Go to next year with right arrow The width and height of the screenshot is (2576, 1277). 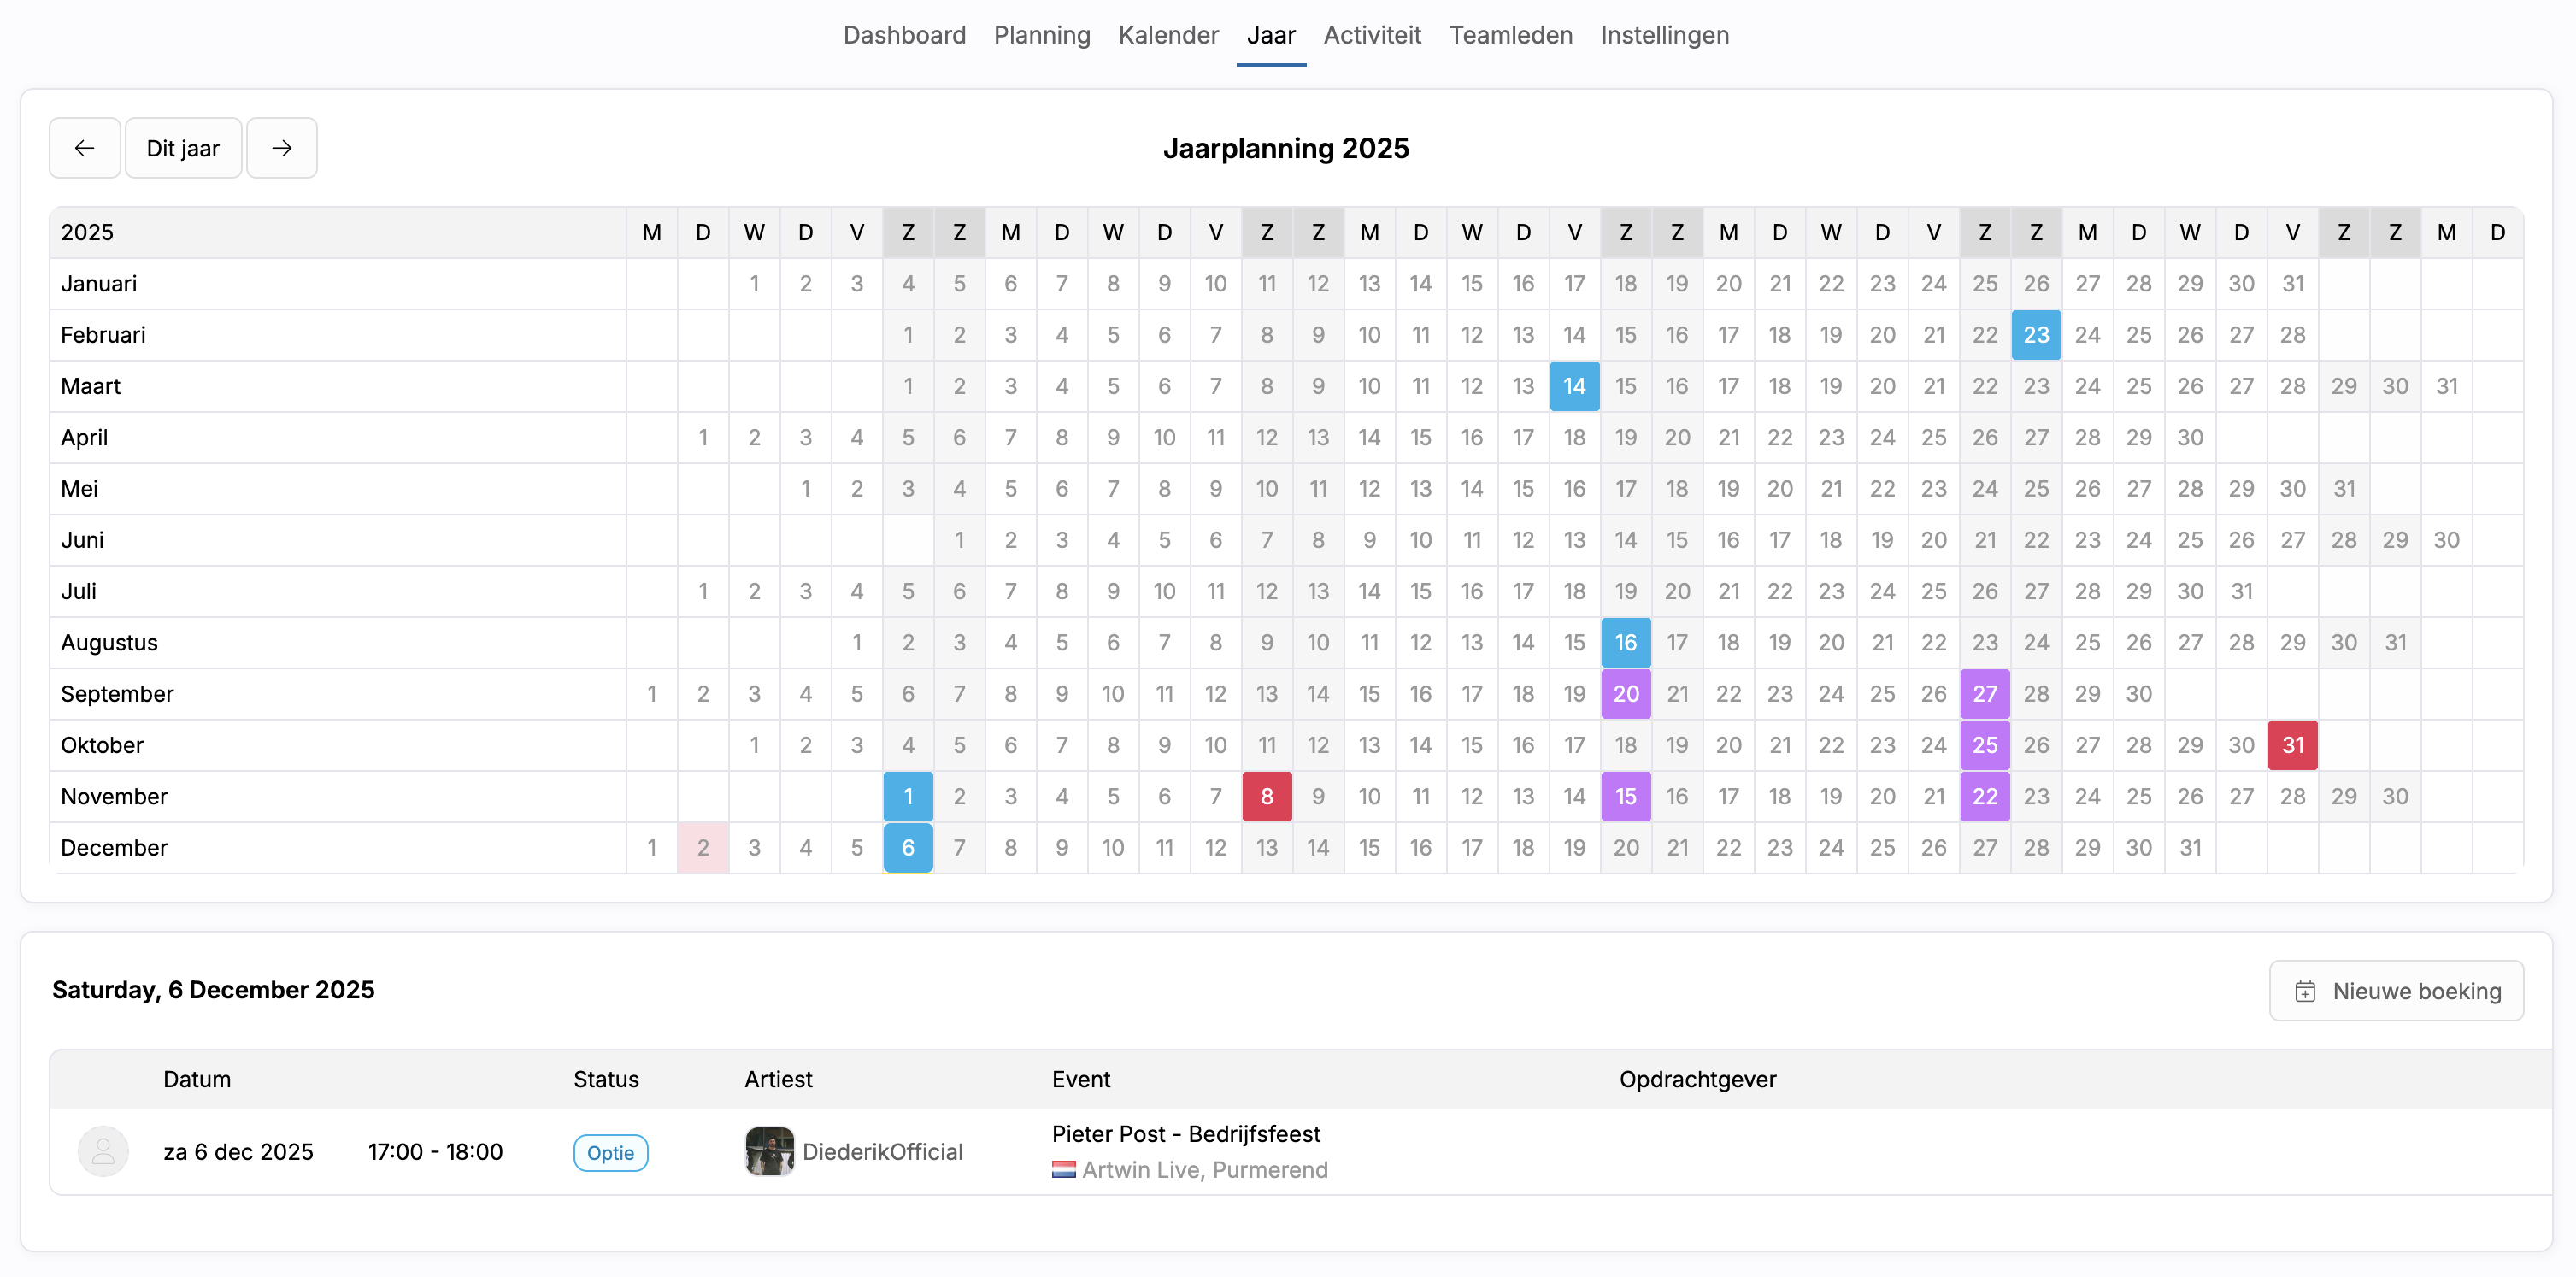click(282, 148)
